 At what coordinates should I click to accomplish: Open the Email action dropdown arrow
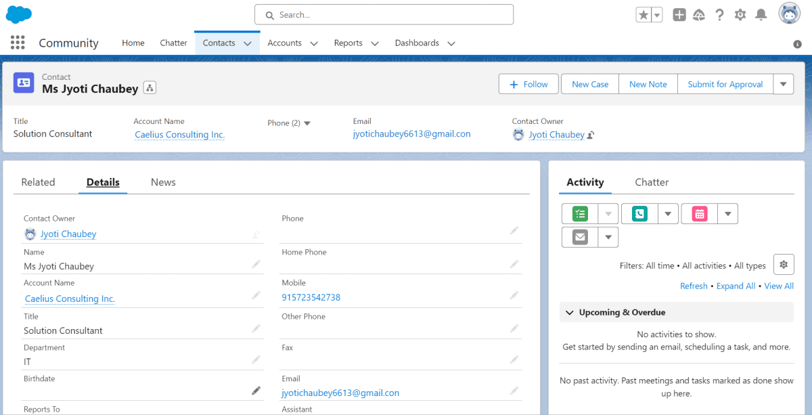(608, 237)
